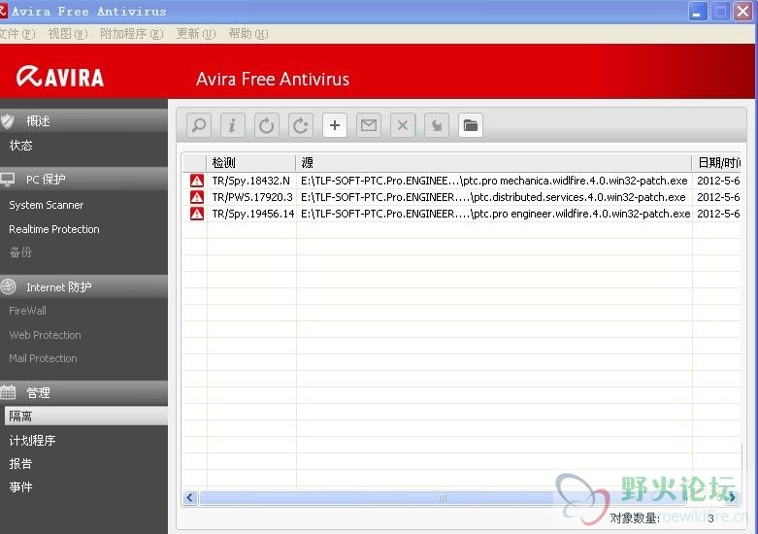Open 报告 reports item

(x=20, y=464)
